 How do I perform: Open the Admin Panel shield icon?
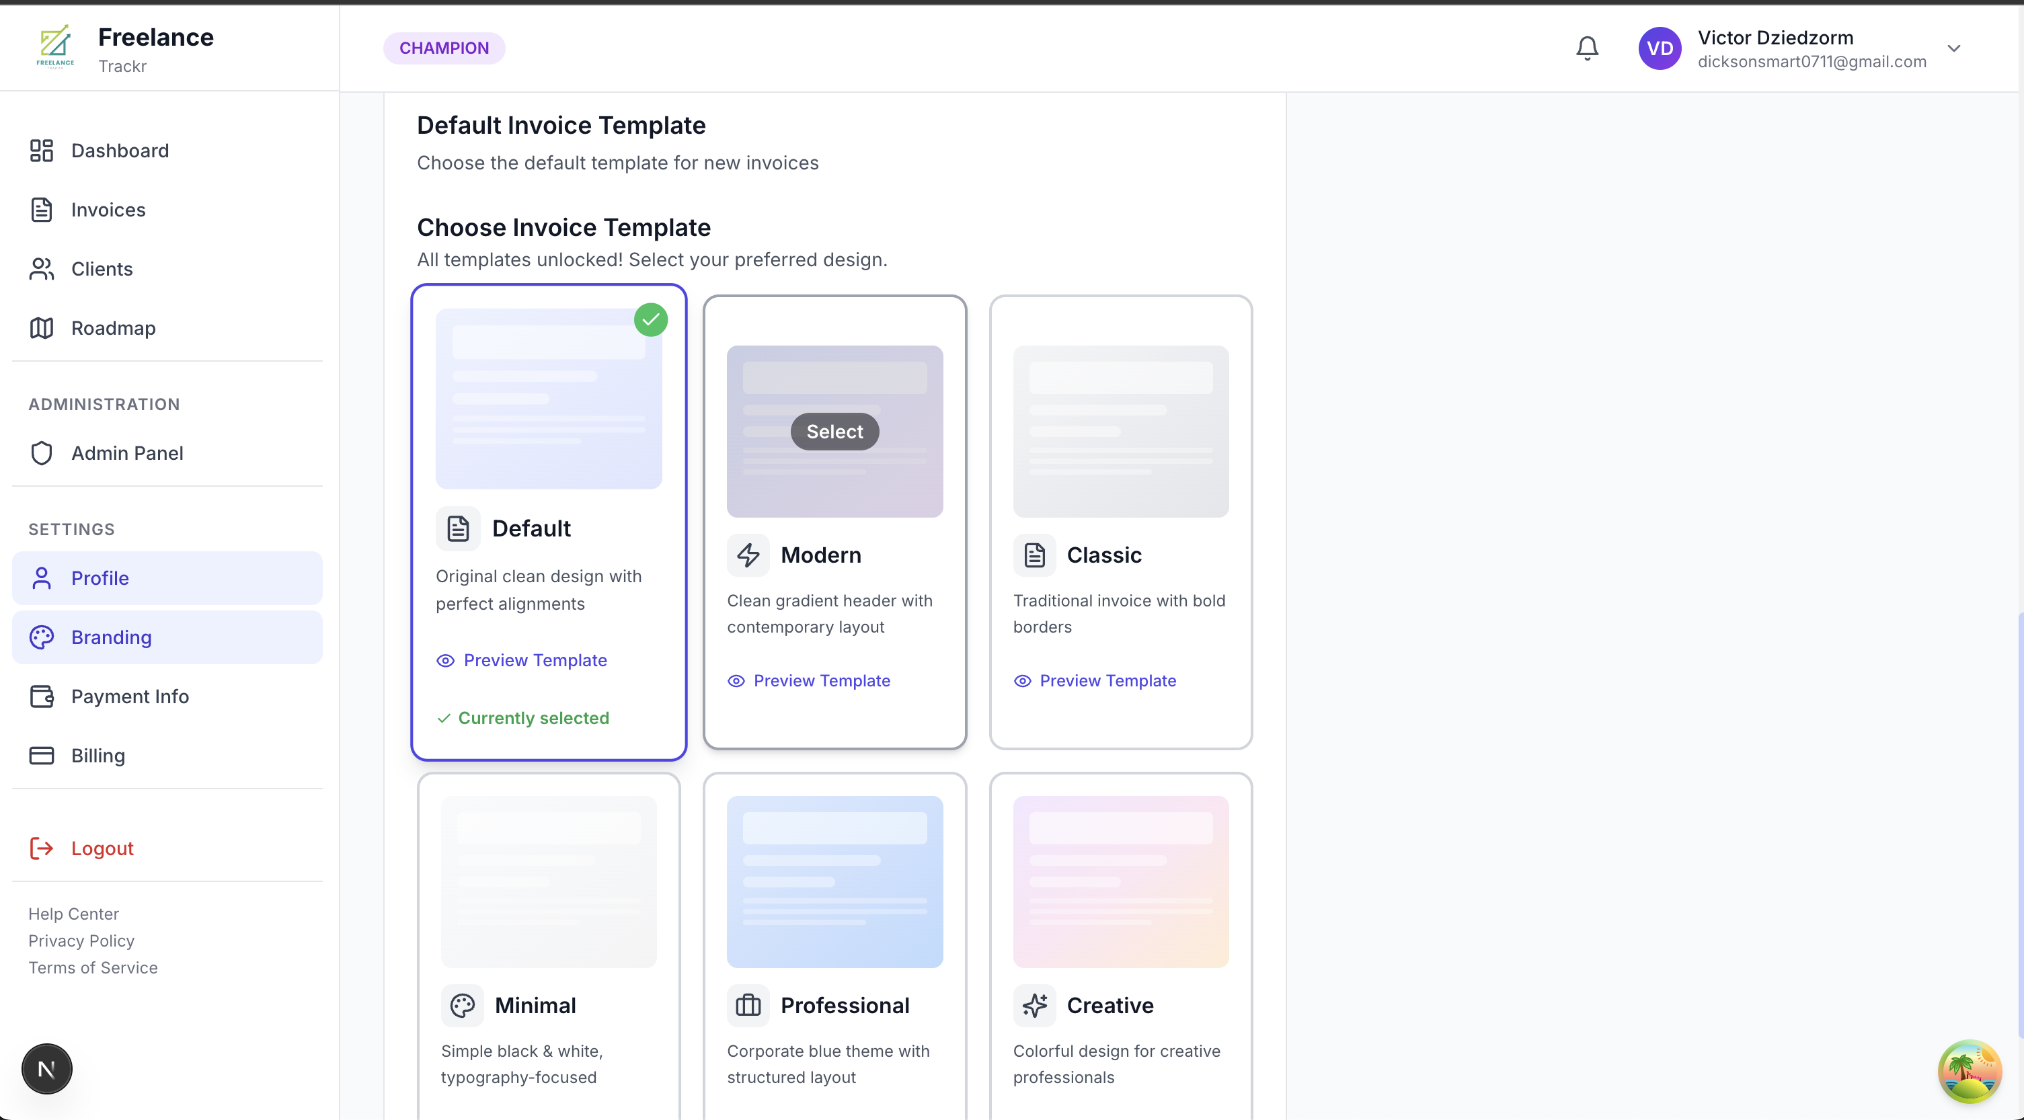coord(42,452)
